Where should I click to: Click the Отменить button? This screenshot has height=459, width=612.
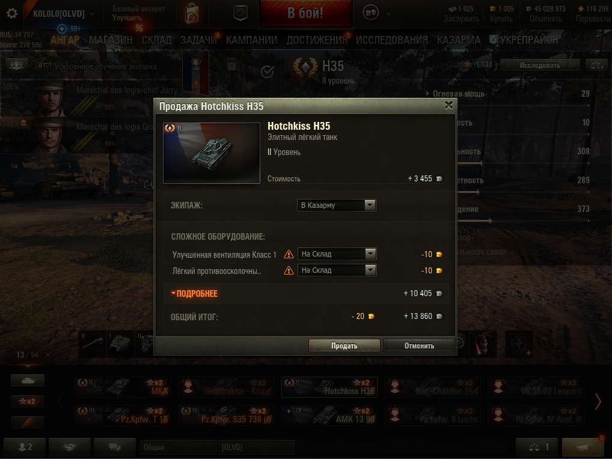pos(419,345)
